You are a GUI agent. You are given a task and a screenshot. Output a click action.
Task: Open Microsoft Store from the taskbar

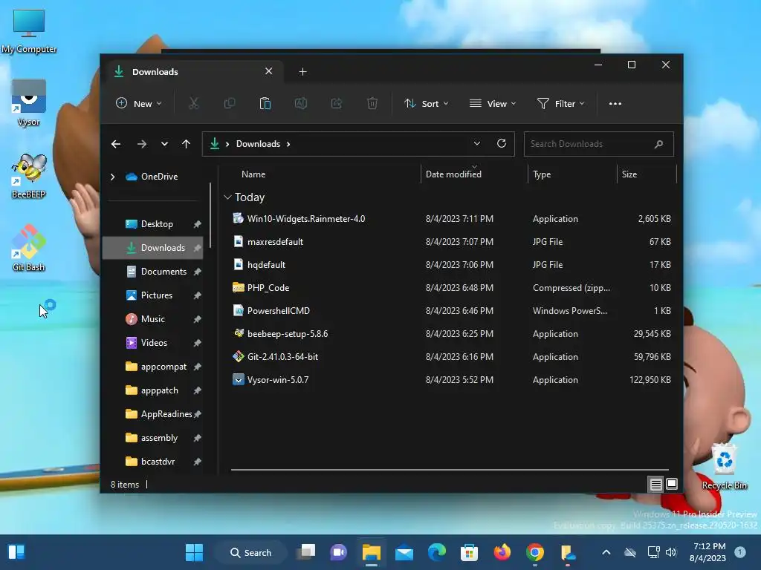click(x=470, y=552)
